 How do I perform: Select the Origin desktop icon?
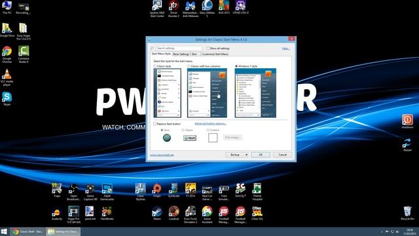[157, 190]
